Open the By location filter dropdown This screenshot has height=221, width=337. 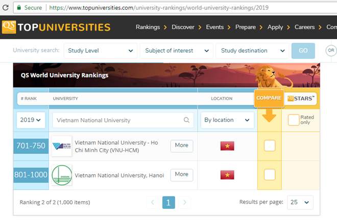click(x=227, y=120)
